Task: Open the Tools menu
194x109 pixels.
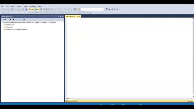Action: pyautogui.click(x=26, y=6)
